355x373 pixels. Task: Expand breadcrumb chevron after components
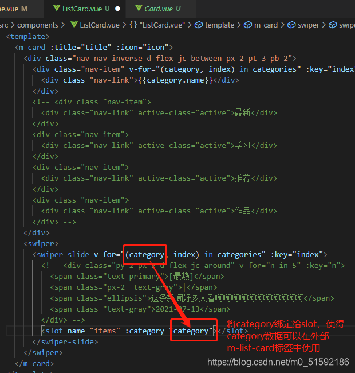tap(63, 25)
